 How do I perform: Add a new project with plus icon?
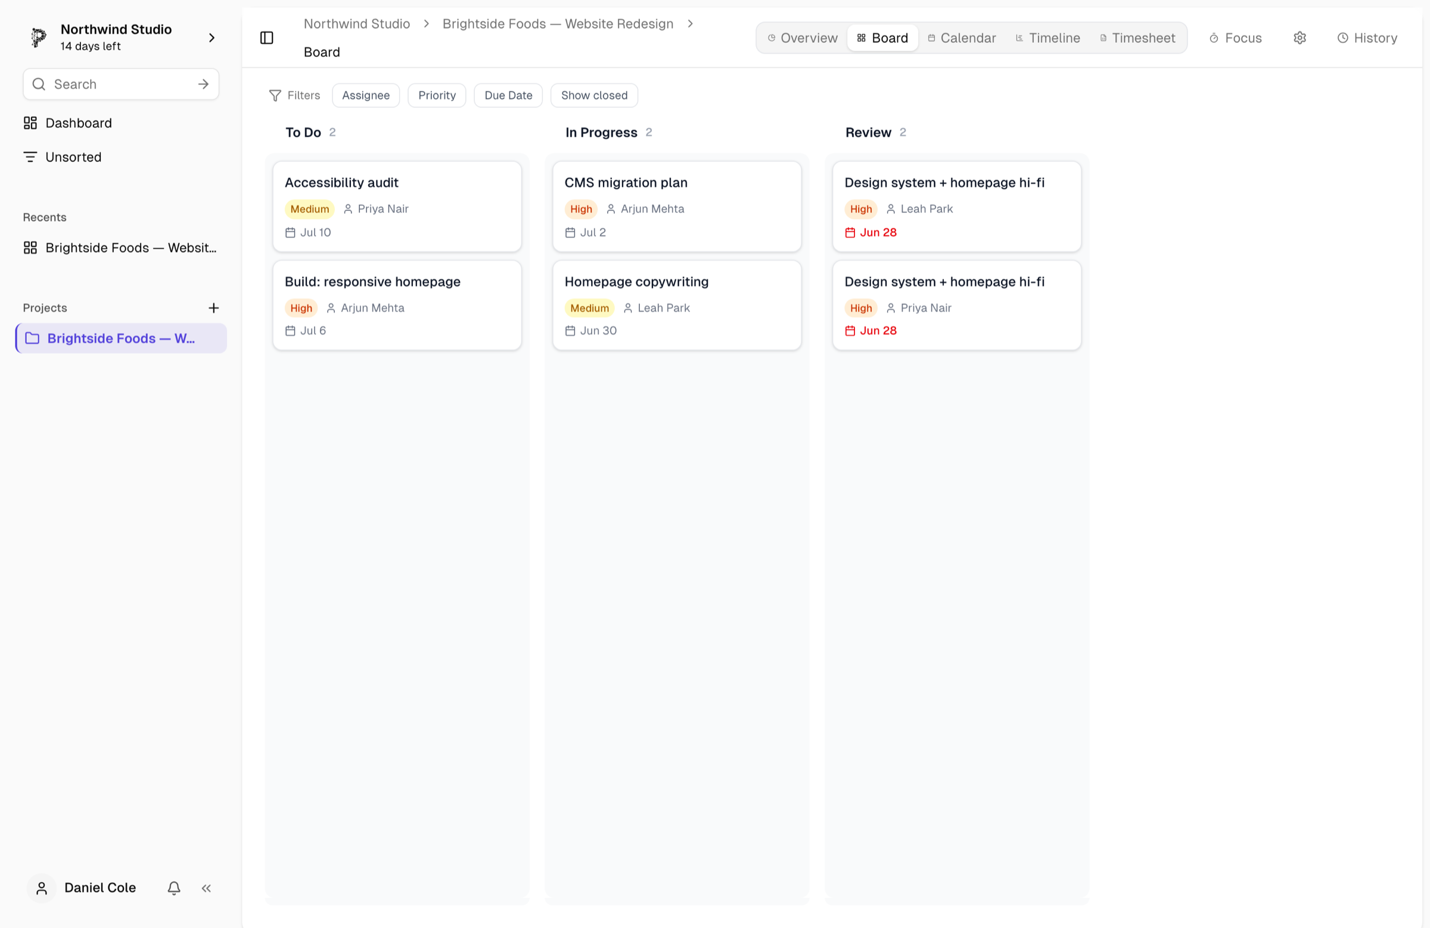point(213,307)
